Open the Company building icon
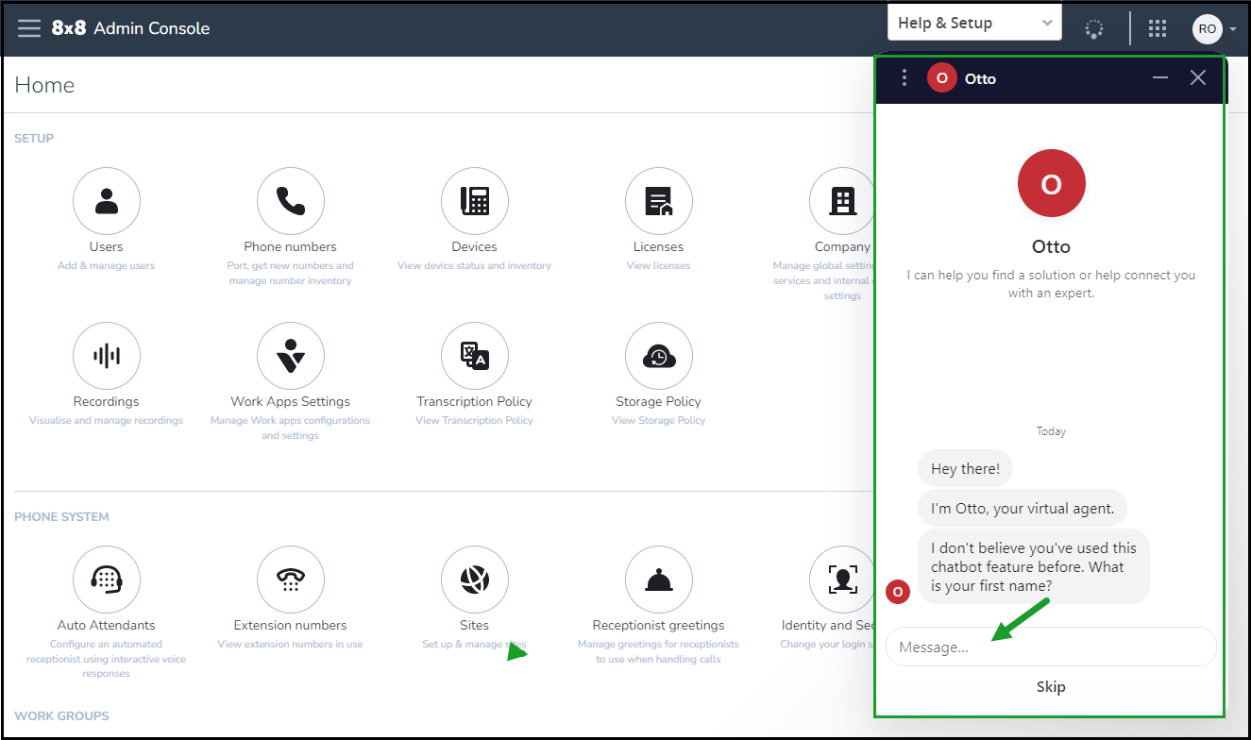The height and width of the screenshot is (740, 1251). coord(842,201)
